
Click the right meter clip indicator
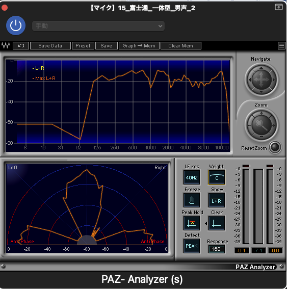pos(270,166)
